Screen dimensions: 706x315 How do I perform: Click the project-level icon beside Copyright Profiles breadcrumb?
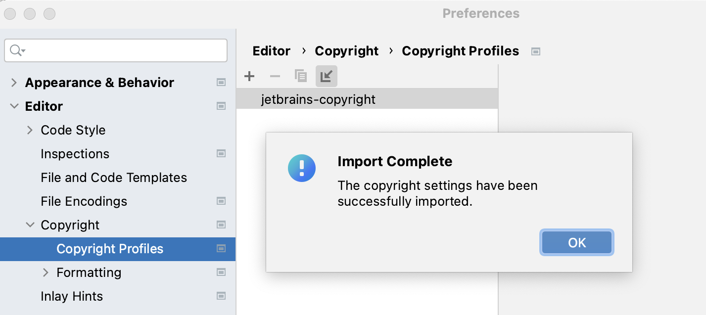[535, 51]
